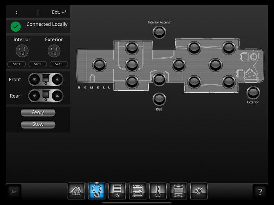Open the coach bus tab

137,191
